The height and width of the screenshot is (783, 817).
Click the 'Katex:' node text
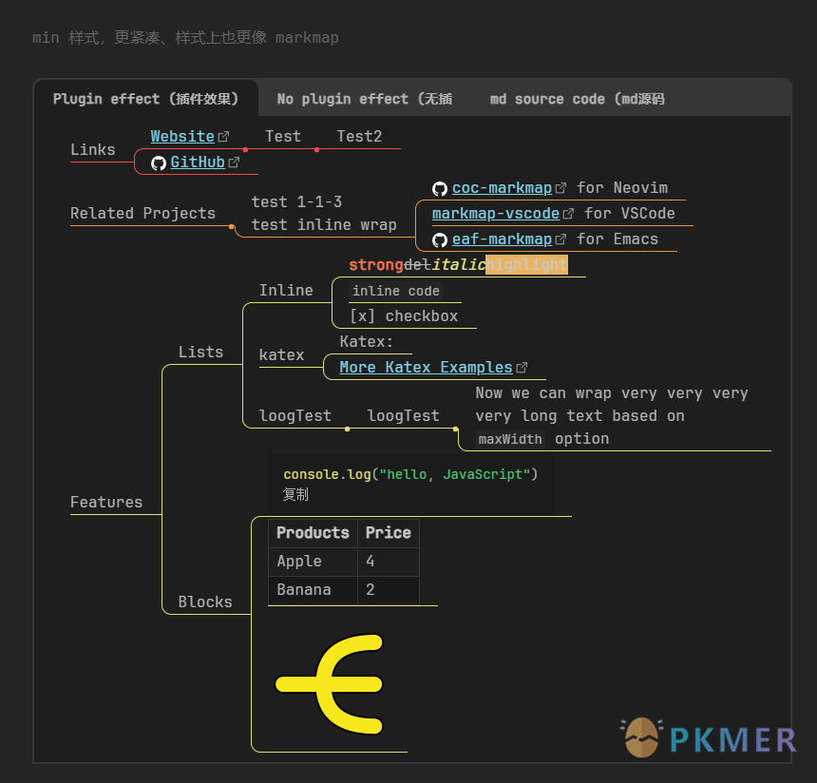click(x=367, y=341)
